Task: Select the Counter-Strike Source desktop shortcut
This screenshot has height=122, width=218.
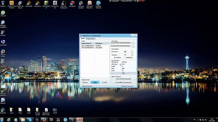Action: [20, 4]
